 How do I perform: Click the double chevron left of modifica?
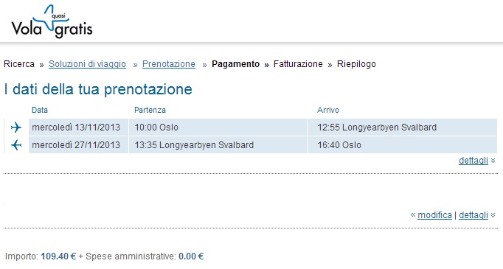pos(413,214)
